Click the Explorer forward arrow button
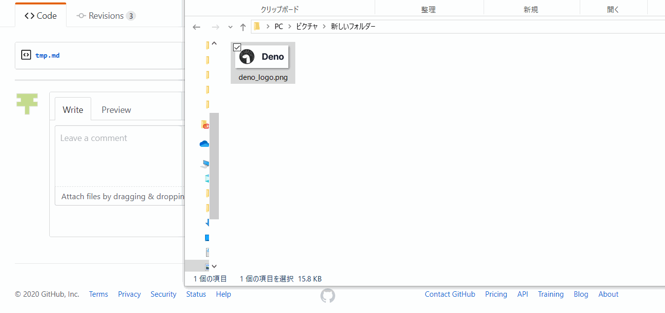This screenshot has width=665, height=313. pos(215,27)
